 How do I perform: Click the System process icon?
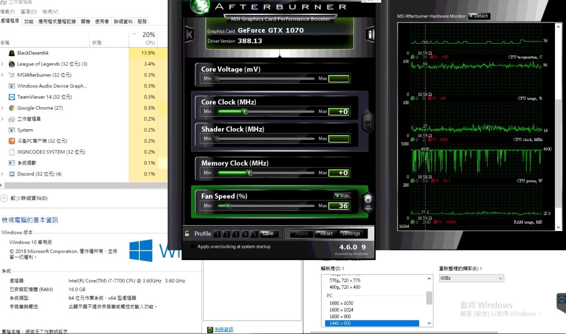click(12, 130)
